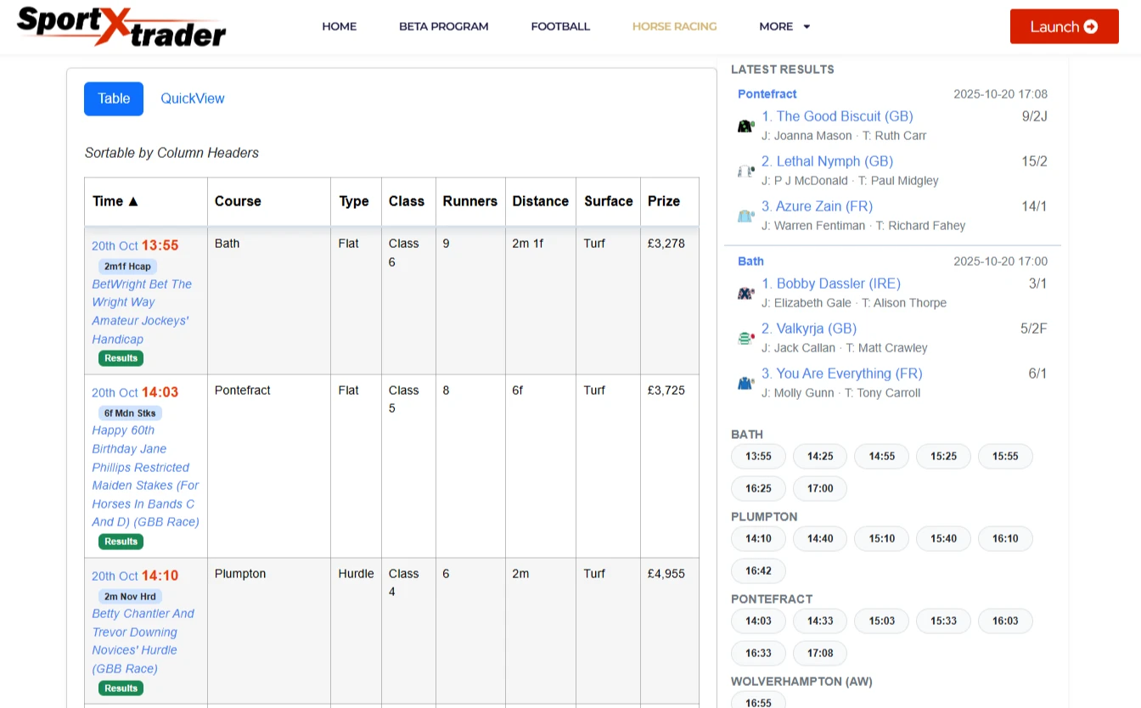Switch to the QuickView tab
Screen dimensions: 1141x708
(x=193, y=98)
